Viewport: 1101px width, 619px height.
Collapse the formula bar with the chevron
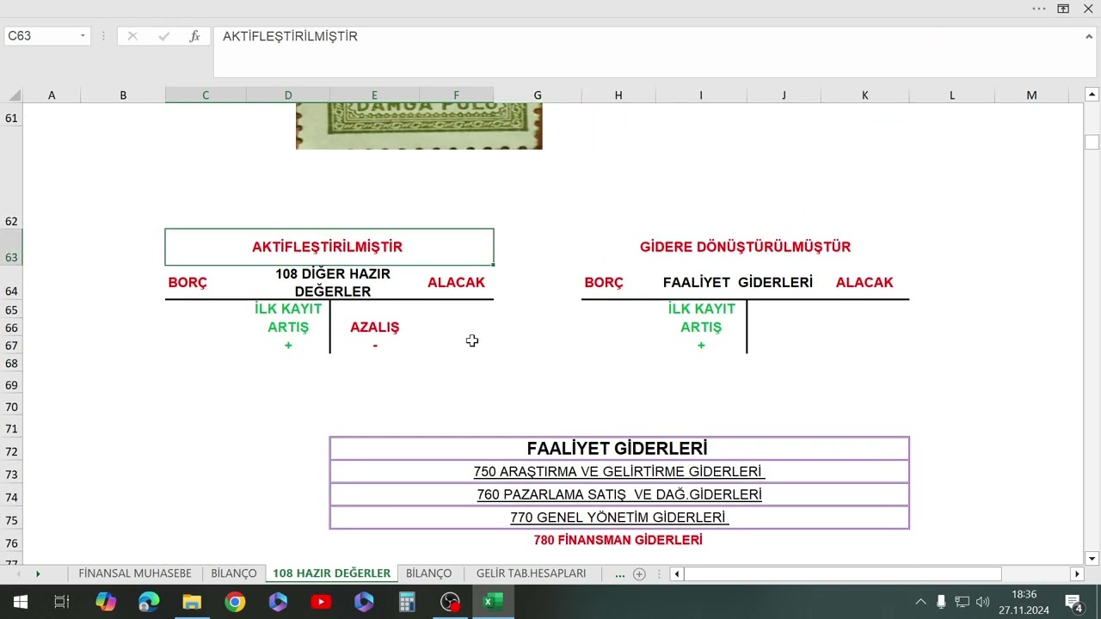[1090, 36]
